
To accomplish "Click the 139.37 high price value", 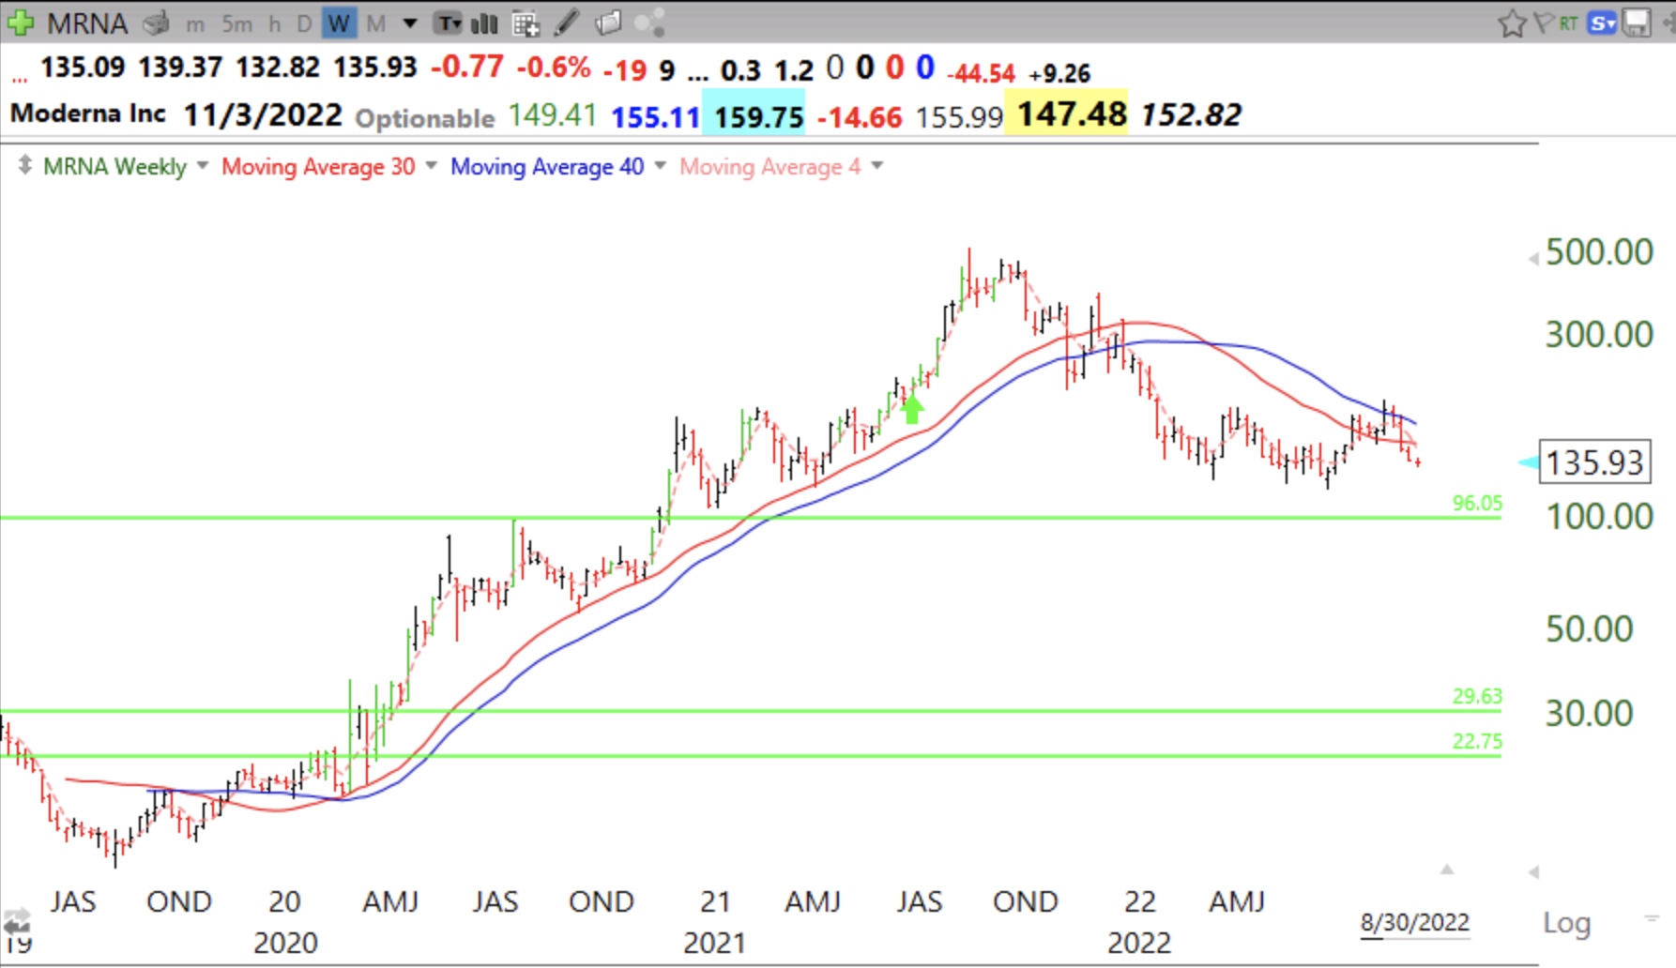I will click(x=180, y=68).
